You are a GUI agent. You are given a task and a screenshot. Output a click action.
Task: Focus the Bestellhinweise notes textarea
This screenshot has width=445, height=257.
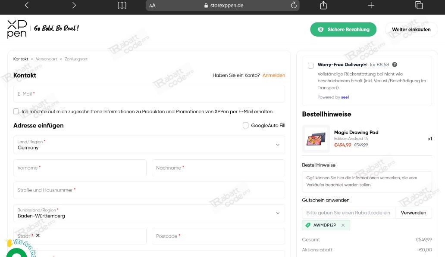pos(367,182)
